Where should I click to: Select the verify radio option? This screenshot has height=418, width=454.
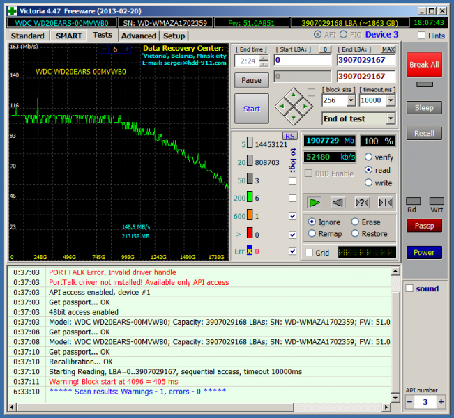369,157
